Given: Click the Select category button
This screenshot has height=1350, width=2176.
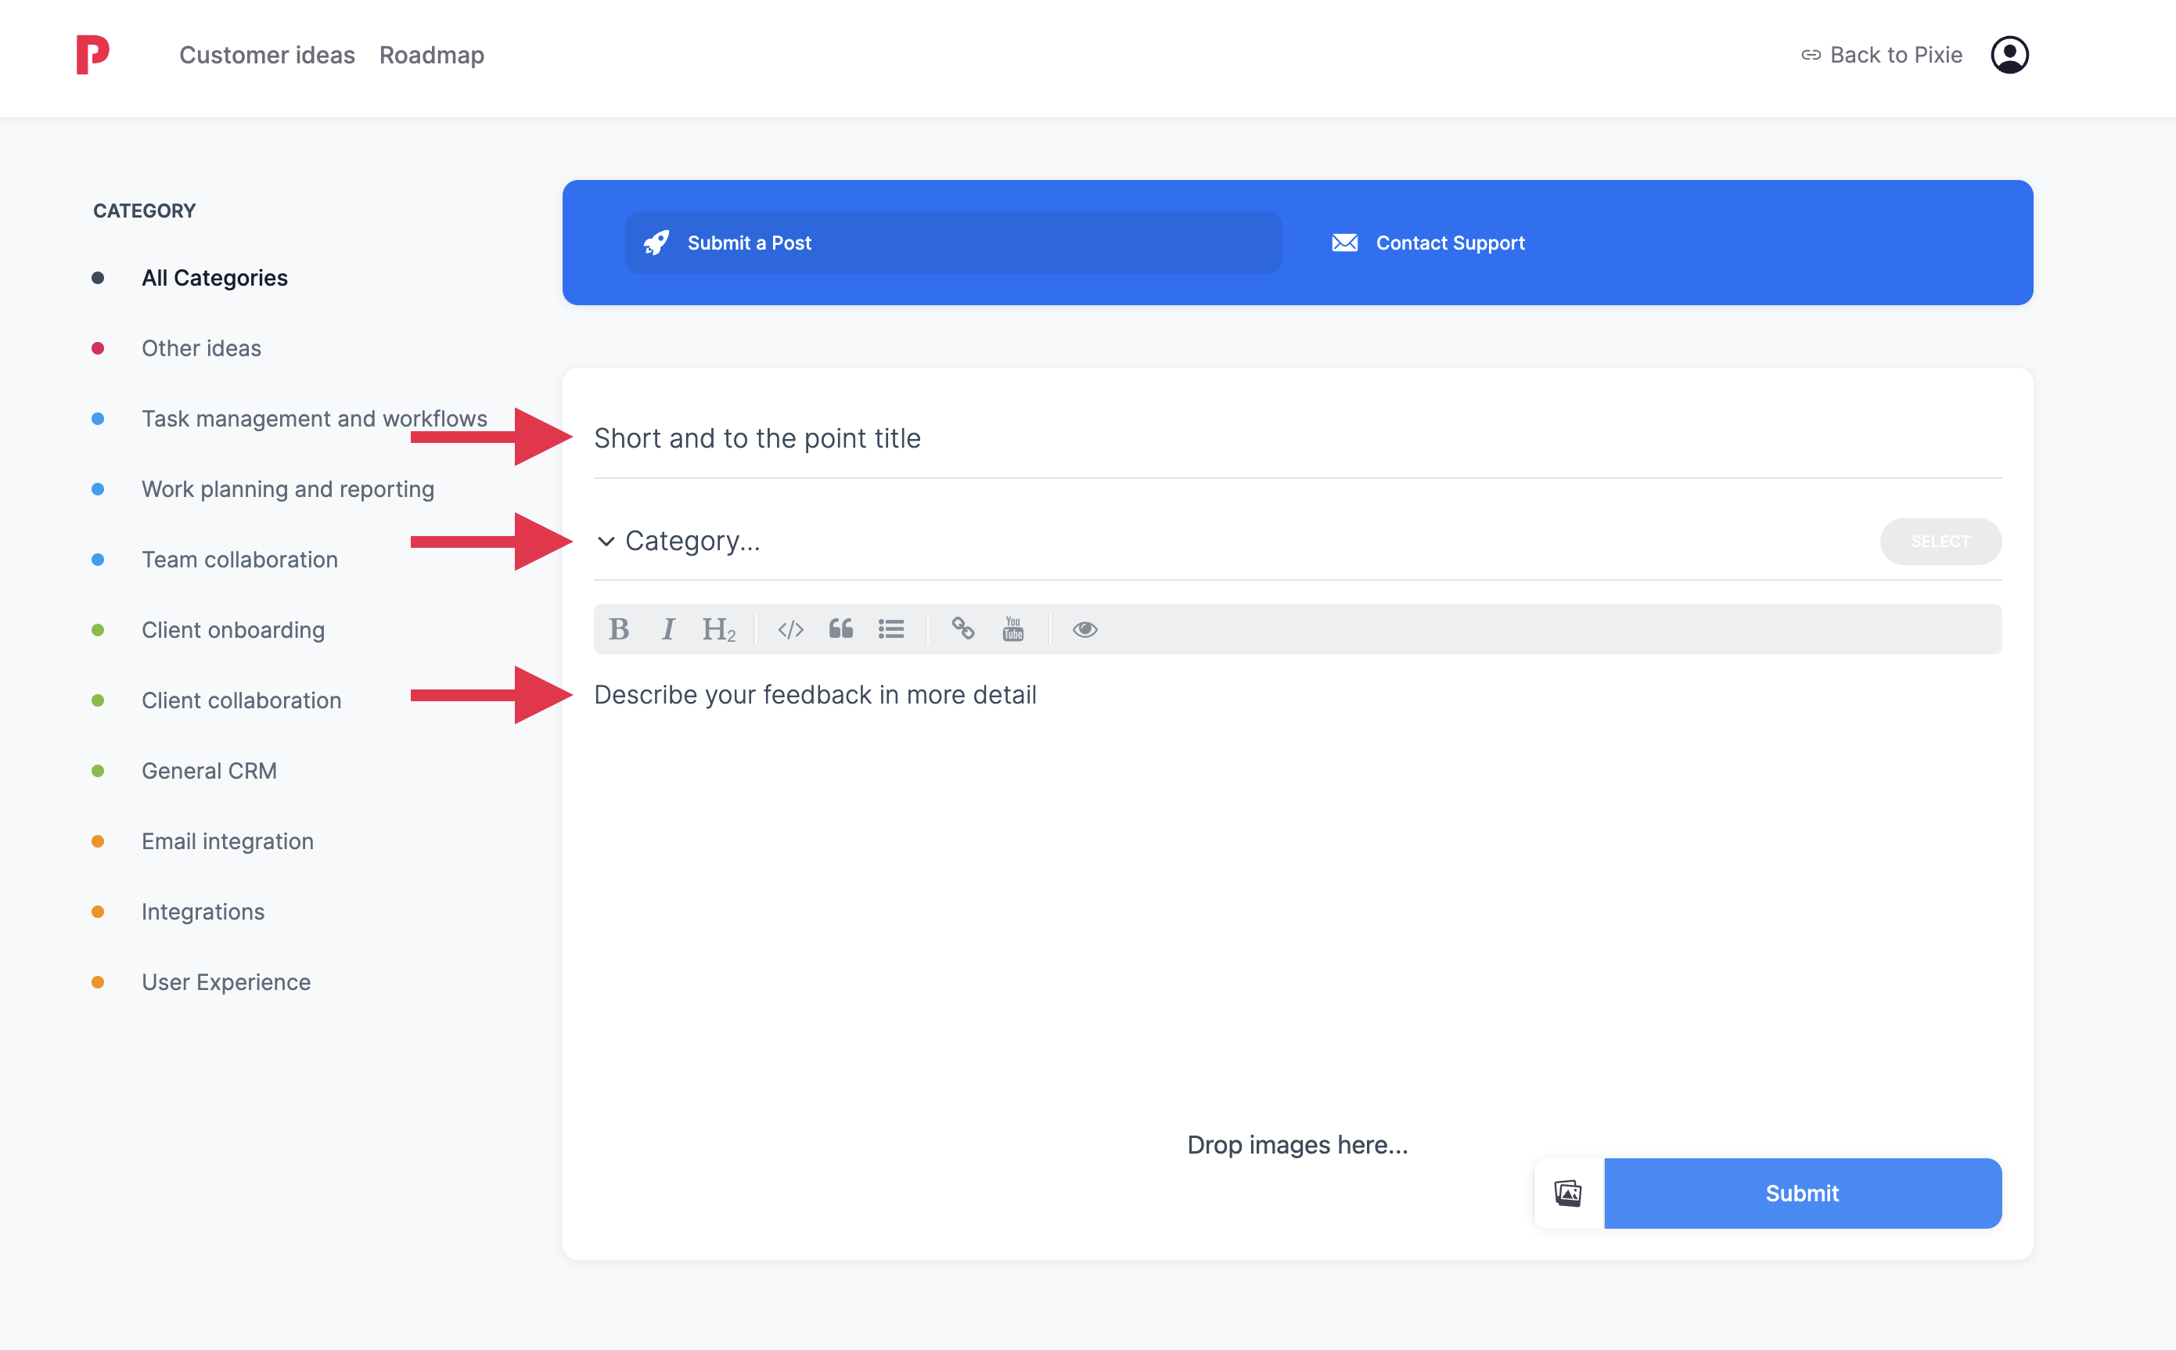Looking at the screenshot, I should pos(1940,541).
